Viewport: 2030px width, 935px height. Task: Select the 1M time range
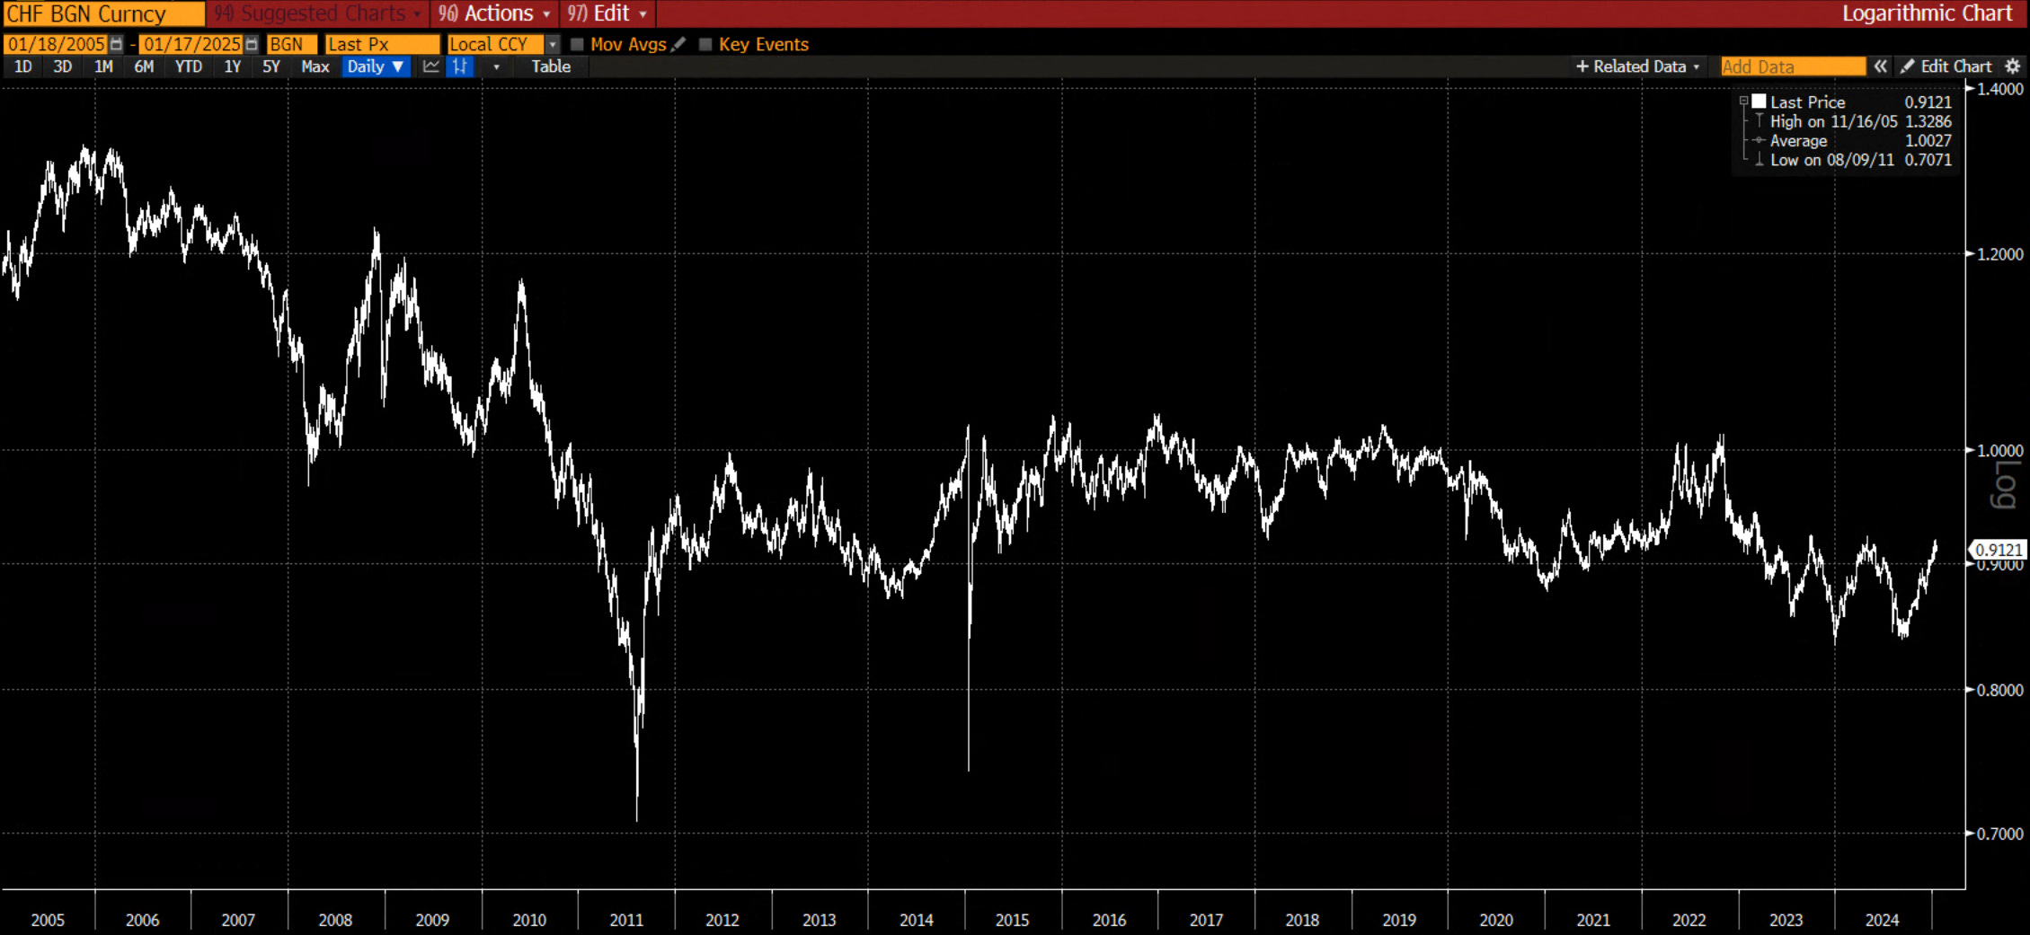[x=103, y=66]
